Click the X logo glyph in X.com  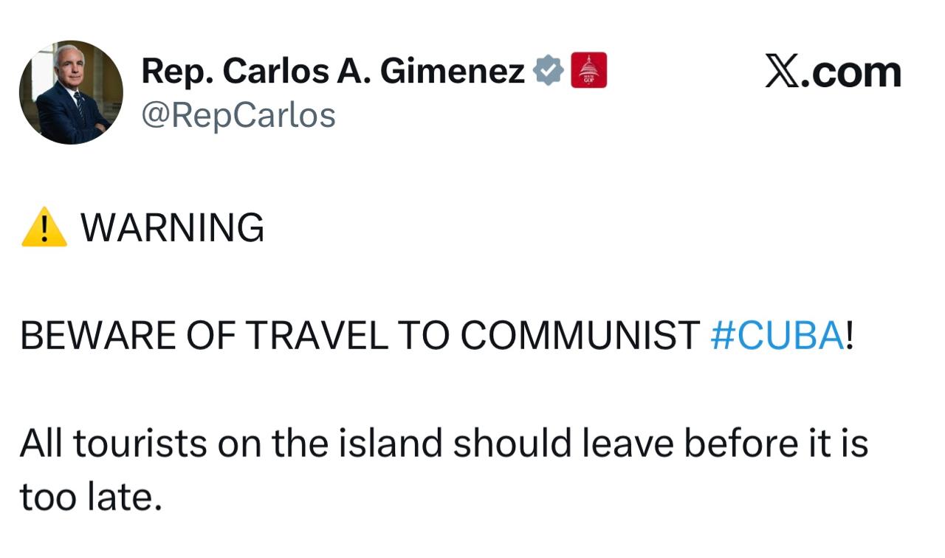coord(782,72)
